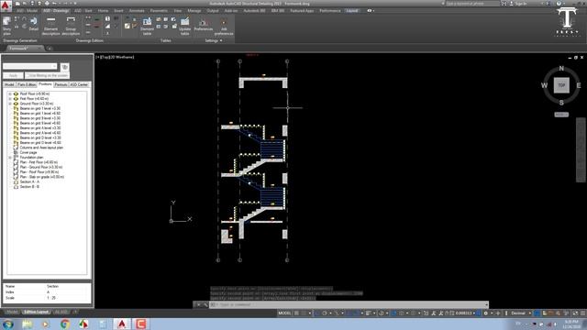Select the 'Section B - B' tree item
587x330 pixels.
29,187
